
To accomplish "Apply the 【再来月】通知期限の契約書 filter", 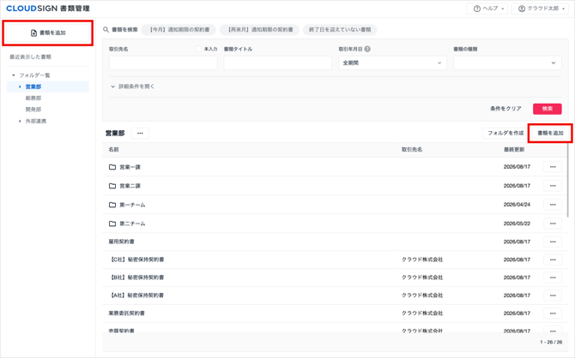I will [x=259, y=30].
